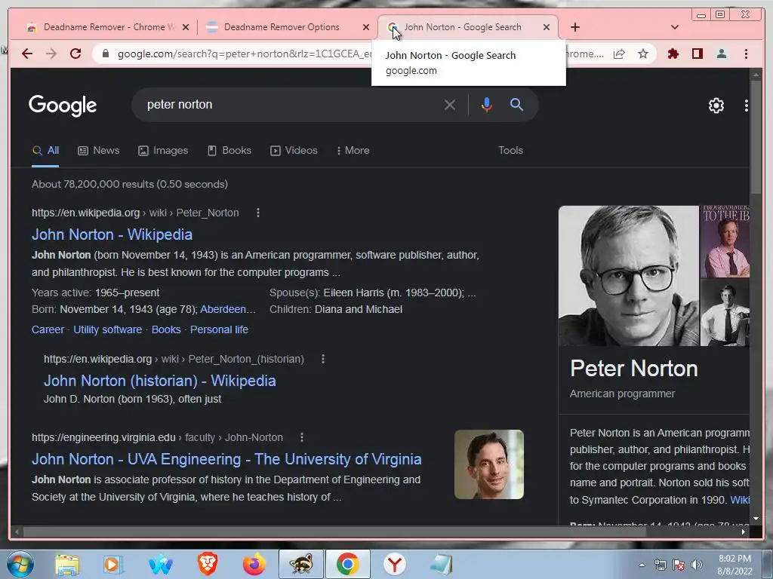Open a new tab with plus button
773x579 pixels.
click(x=574, y=27)
